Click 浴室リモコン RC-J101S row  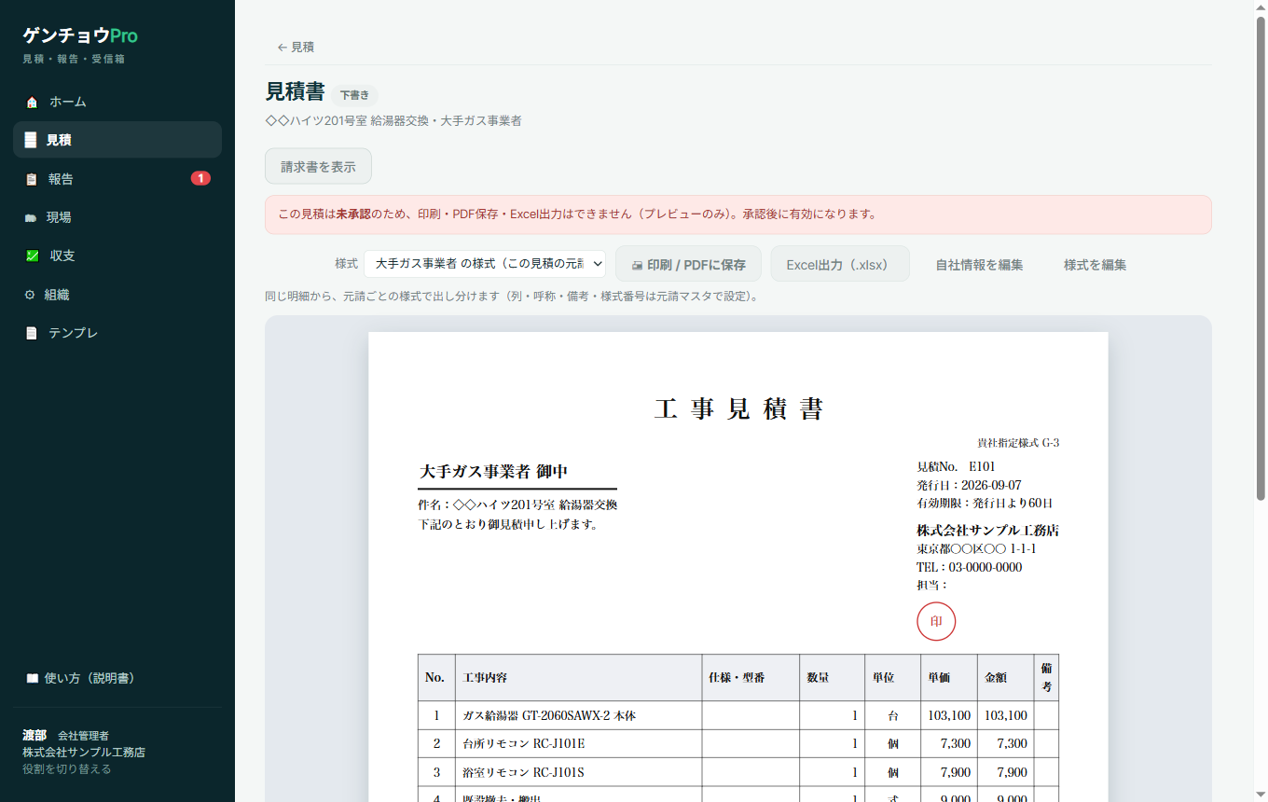(738, 772)
